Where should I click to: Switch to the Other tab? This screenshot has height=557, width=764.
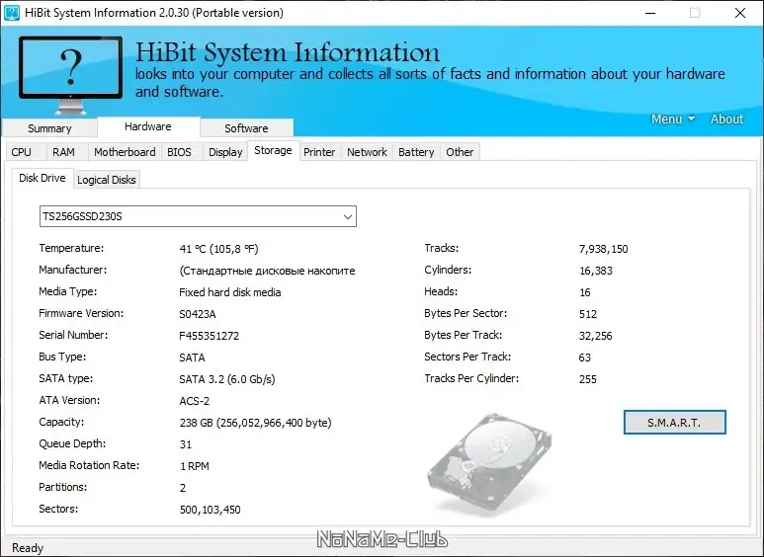point(460,152)
